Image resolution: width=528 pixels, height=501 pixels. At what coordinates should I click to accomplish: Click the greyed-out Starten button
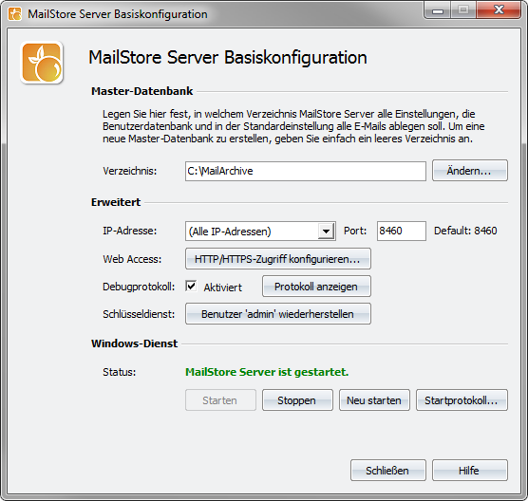pyautogui.click(x=220, y=400)
